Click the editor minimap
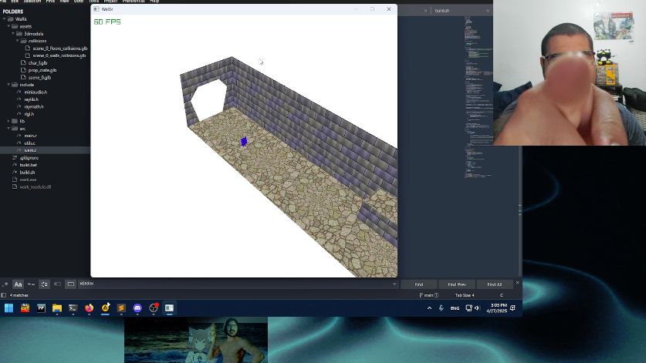The image size is (646, 363). [x=478, y=96]
